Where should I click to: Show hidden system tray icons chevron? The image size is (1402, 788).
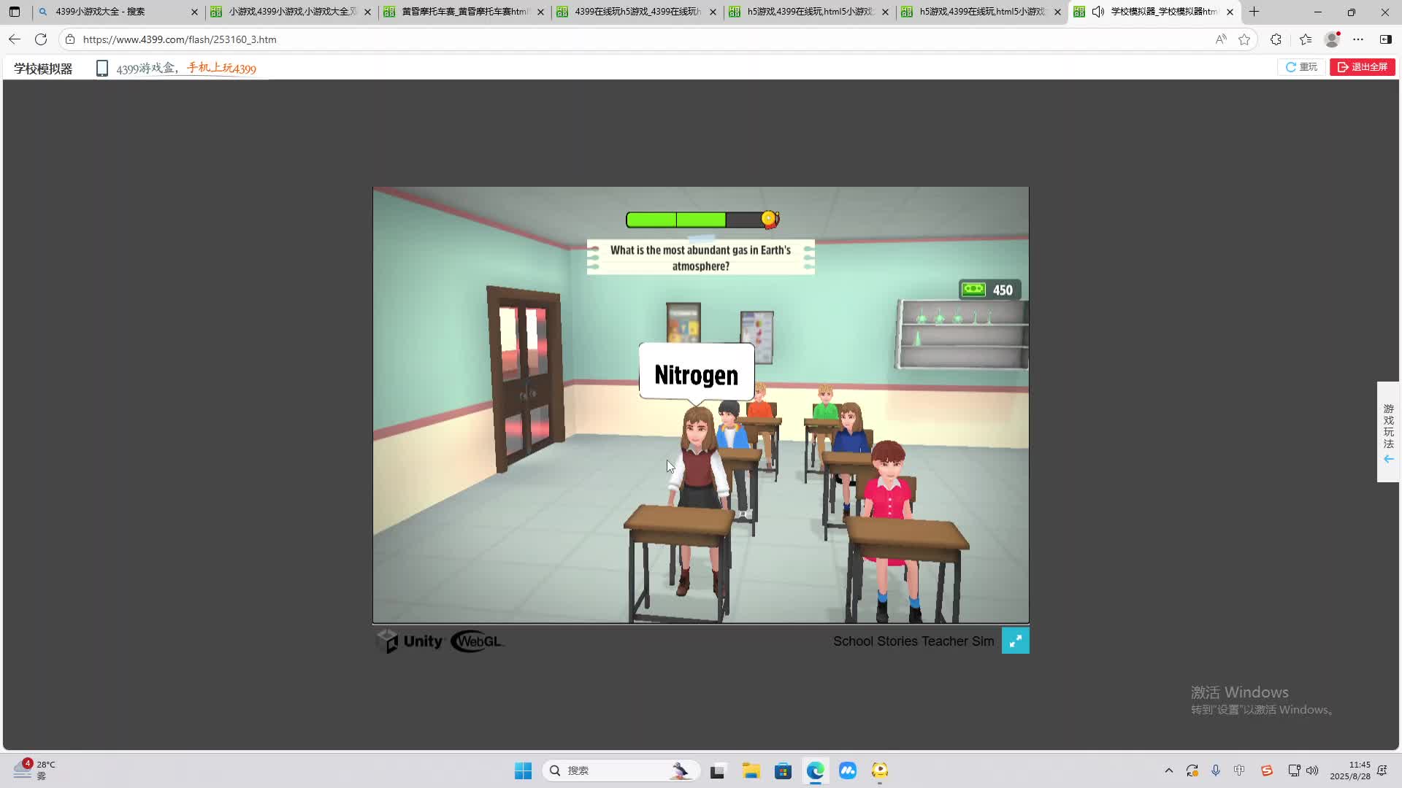click(1168, 770)
